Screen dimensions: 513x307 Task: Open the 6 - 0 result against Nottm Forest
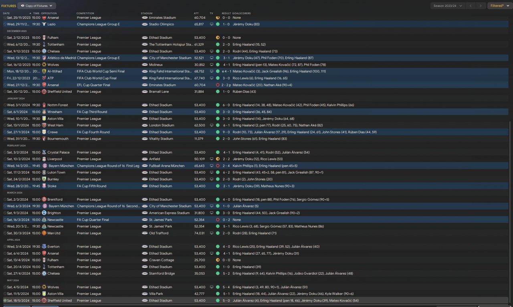[226, 105]
